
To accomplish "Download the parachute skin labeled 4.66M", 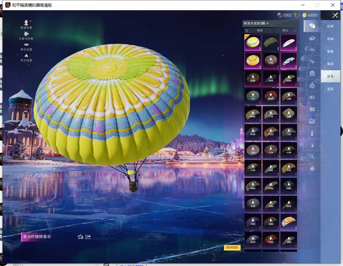I will [x=289, y=96].
